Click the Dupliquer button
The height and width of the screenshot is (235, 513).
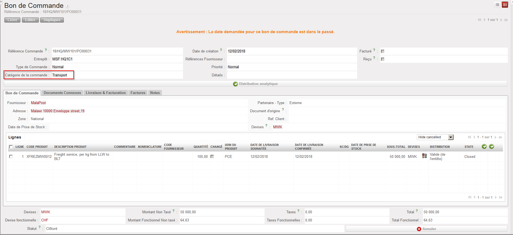click(52, 20)
